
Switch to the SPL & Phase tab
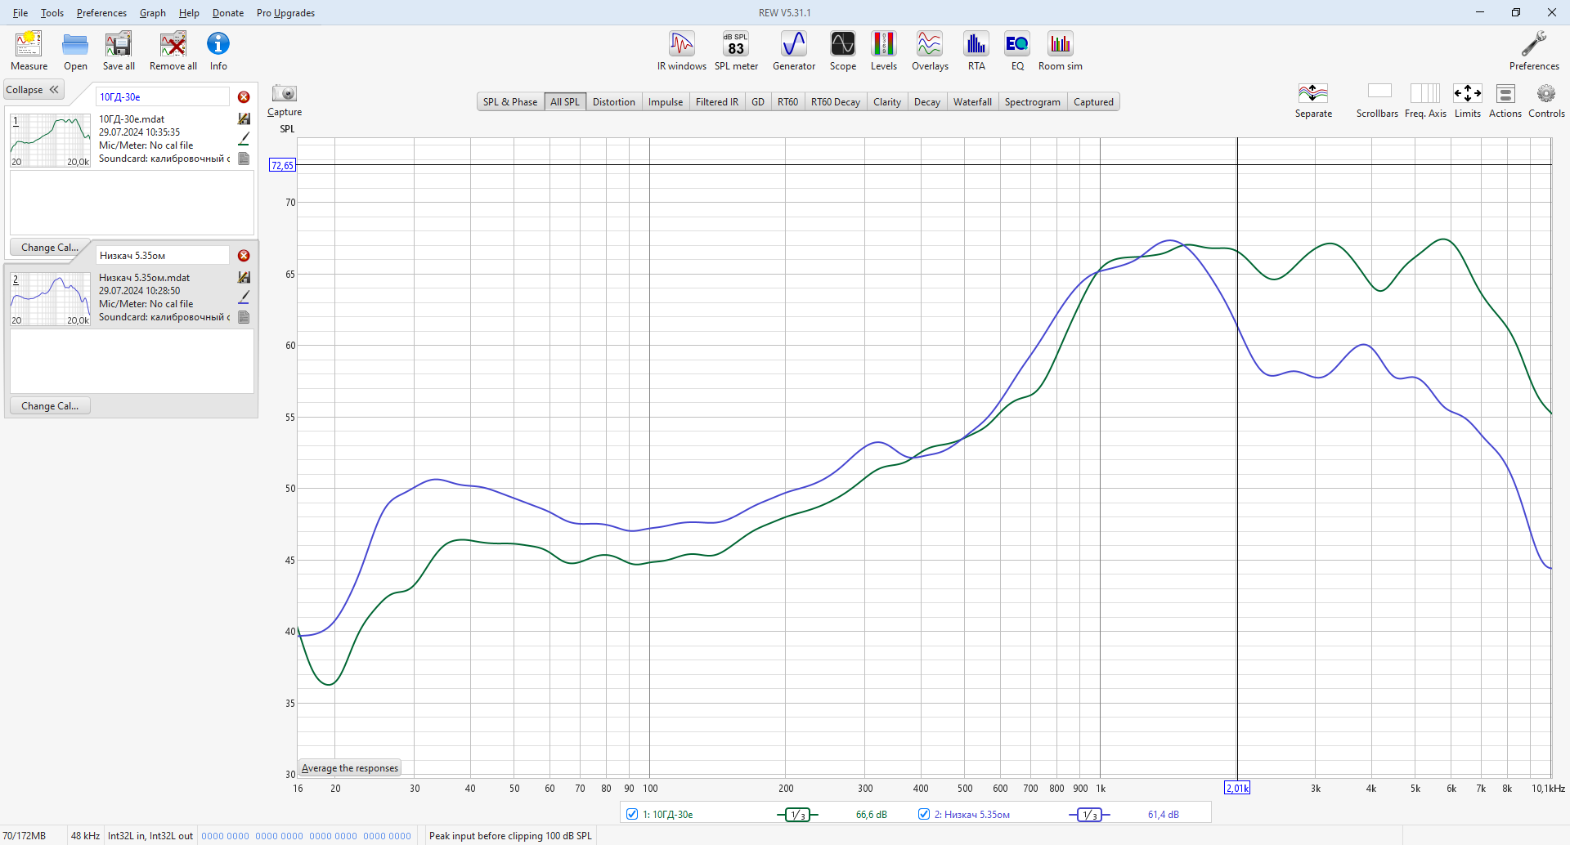[x=510, y=102]
